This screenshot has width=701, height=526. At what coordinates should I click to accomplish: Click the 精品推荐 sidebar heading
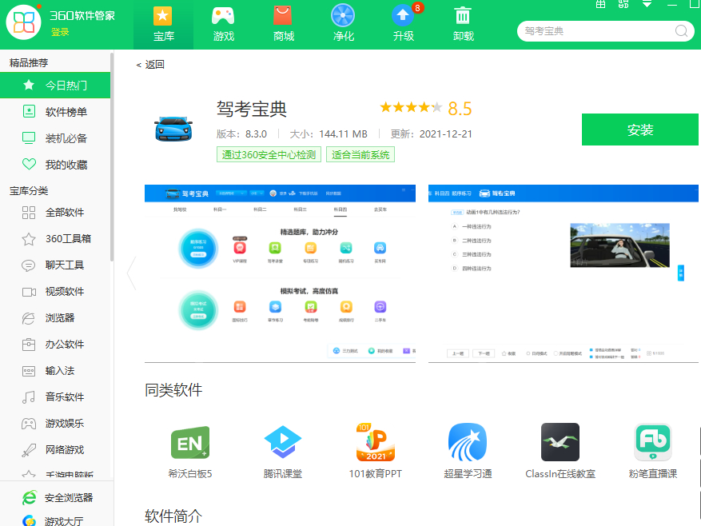click(x=29, y=63)
